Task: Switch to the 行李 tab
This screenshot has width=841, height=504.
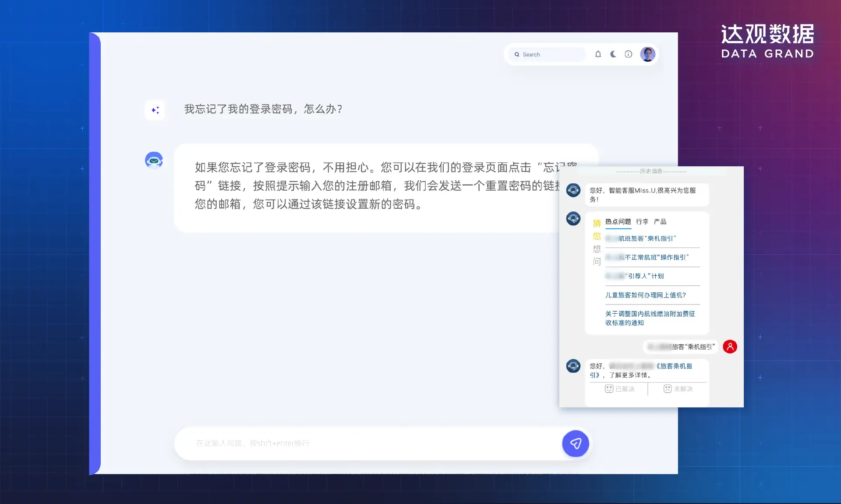Action: [642, 222]
